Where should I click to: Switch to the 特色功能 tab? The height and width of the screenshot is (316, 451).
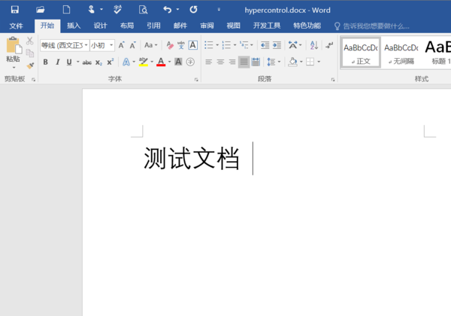click(x=307, y=26)
